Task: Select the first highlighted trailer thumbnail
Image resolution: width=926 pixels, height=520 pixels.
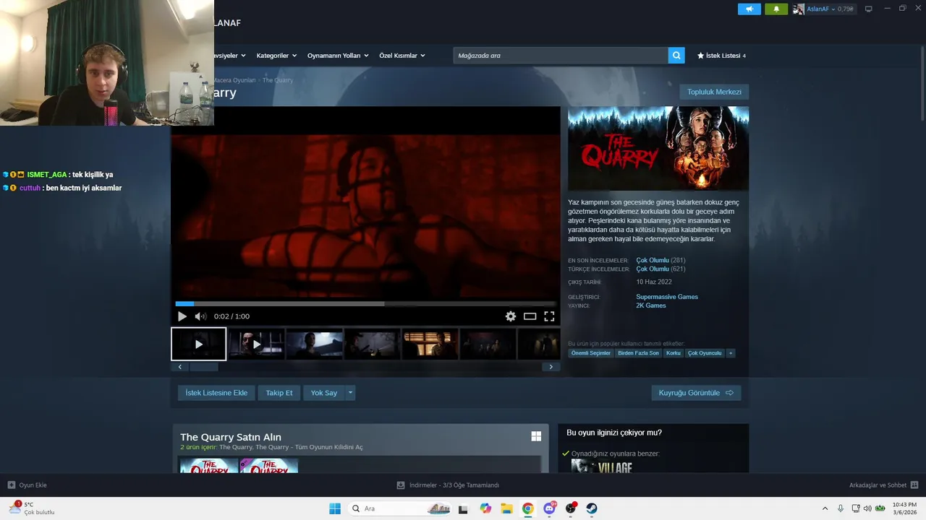Action: 198,344
